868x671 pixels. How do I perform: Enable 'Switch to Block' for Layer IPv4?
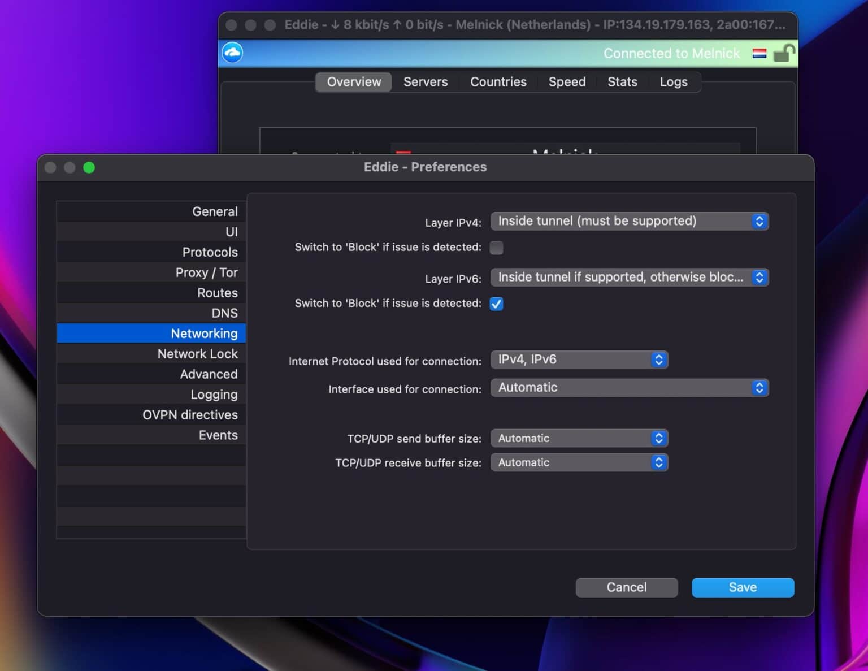496,248
